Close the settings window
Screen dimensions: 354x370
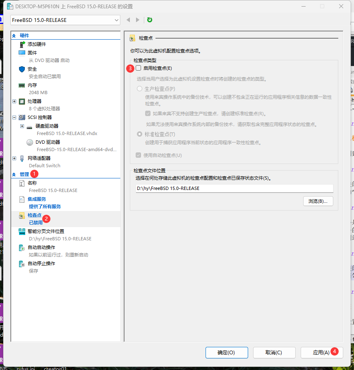341,6
